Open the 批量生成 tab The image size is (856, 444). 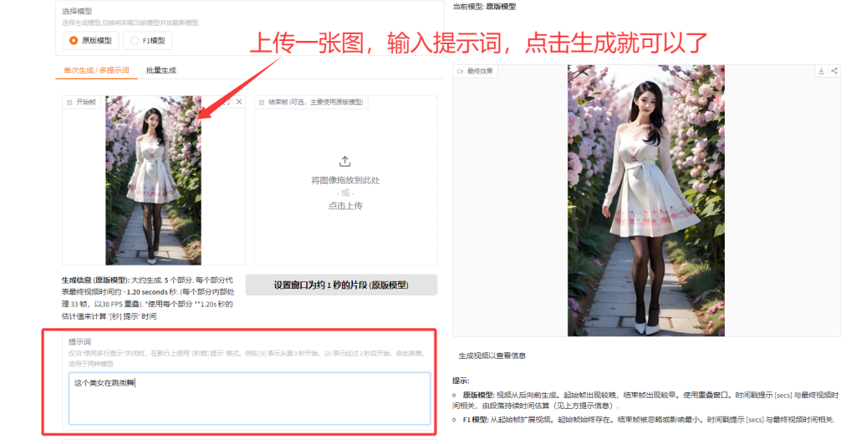pyautogui.click(x=161, y=70)
